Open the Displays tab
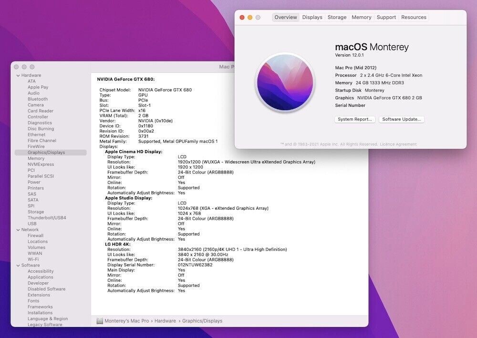This screenshot has width=477, height=338. point(312,17)
